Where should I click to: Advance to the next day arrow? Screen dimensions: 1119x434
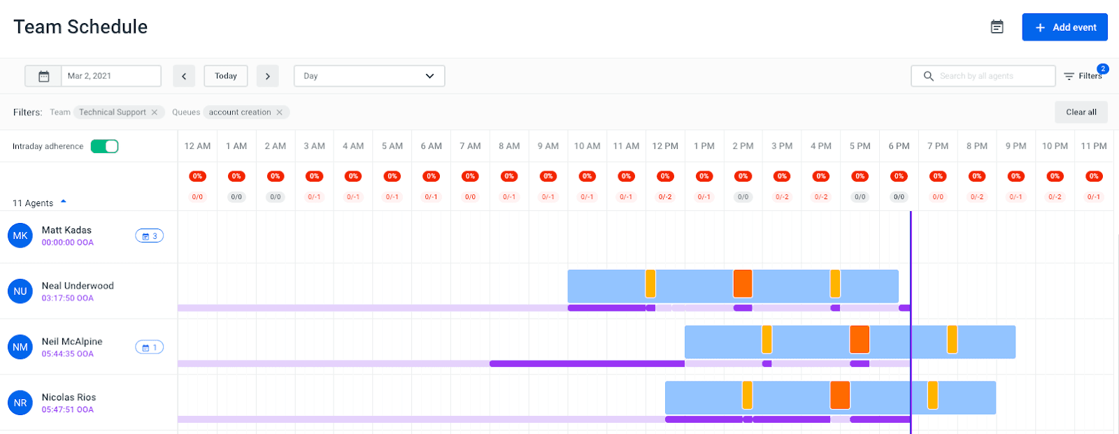point(267,76)
